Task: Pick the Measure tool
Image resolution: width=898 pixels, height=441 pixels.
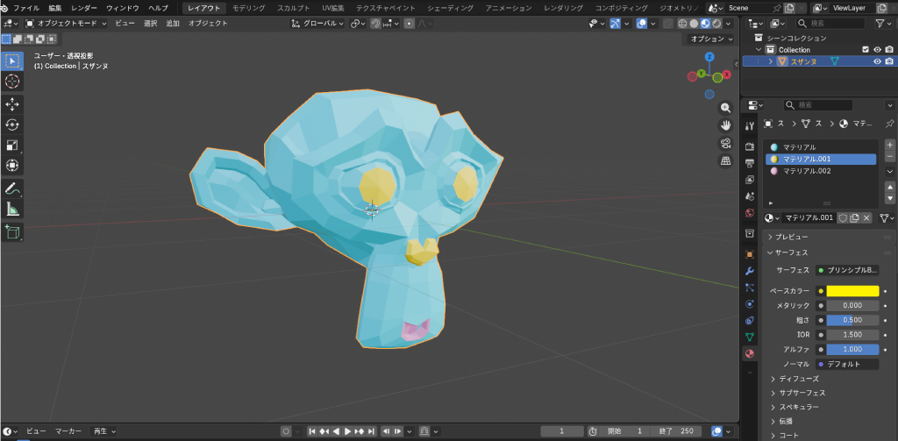Action: [x=12, y=210]
